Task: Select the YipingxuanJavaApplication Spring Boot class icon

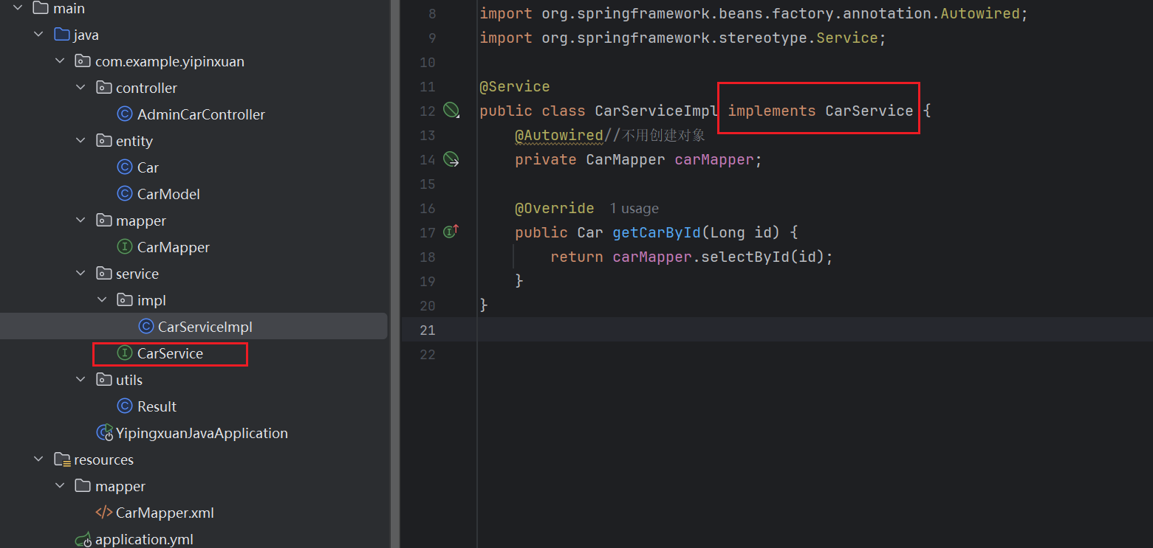Action: tap(105, 433)
